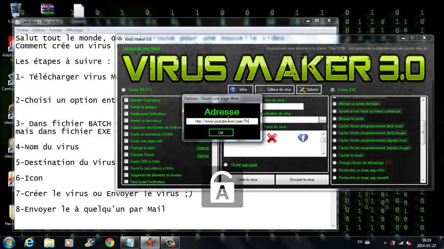Screen dimensions: 444x249
Task: Check 'Supprimer les éléments du bureau'
Action: pyautogui.click(x=126, y=175)
